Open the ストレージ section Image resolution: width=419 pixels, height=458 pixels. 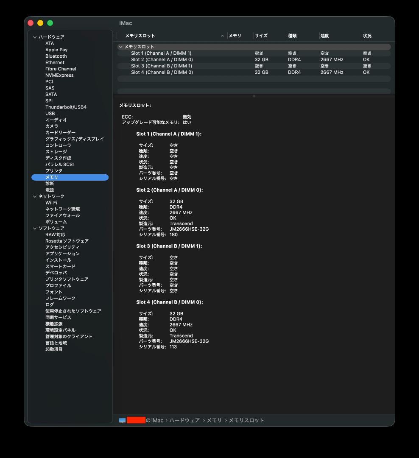pyautogui.click(x=55, y=151)
